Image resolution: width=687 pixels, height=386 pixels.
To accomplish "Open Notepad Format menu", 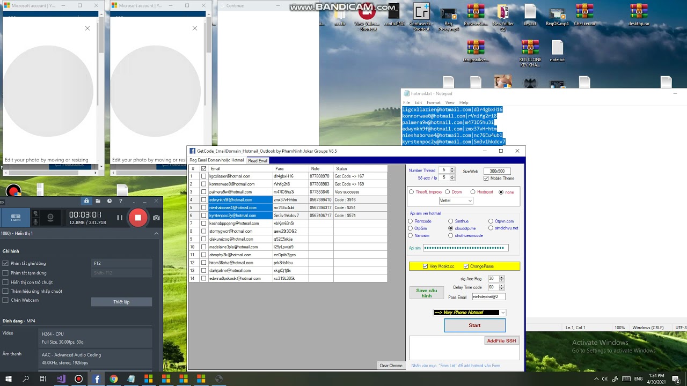I will [x=434, y=102].
